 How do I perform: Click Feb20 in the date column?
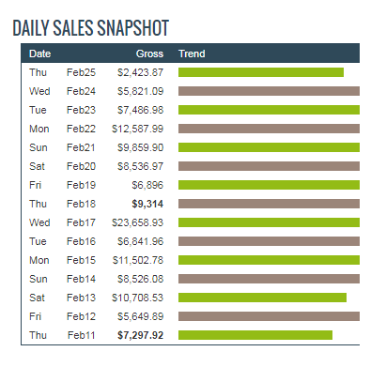tap(81, 166)
